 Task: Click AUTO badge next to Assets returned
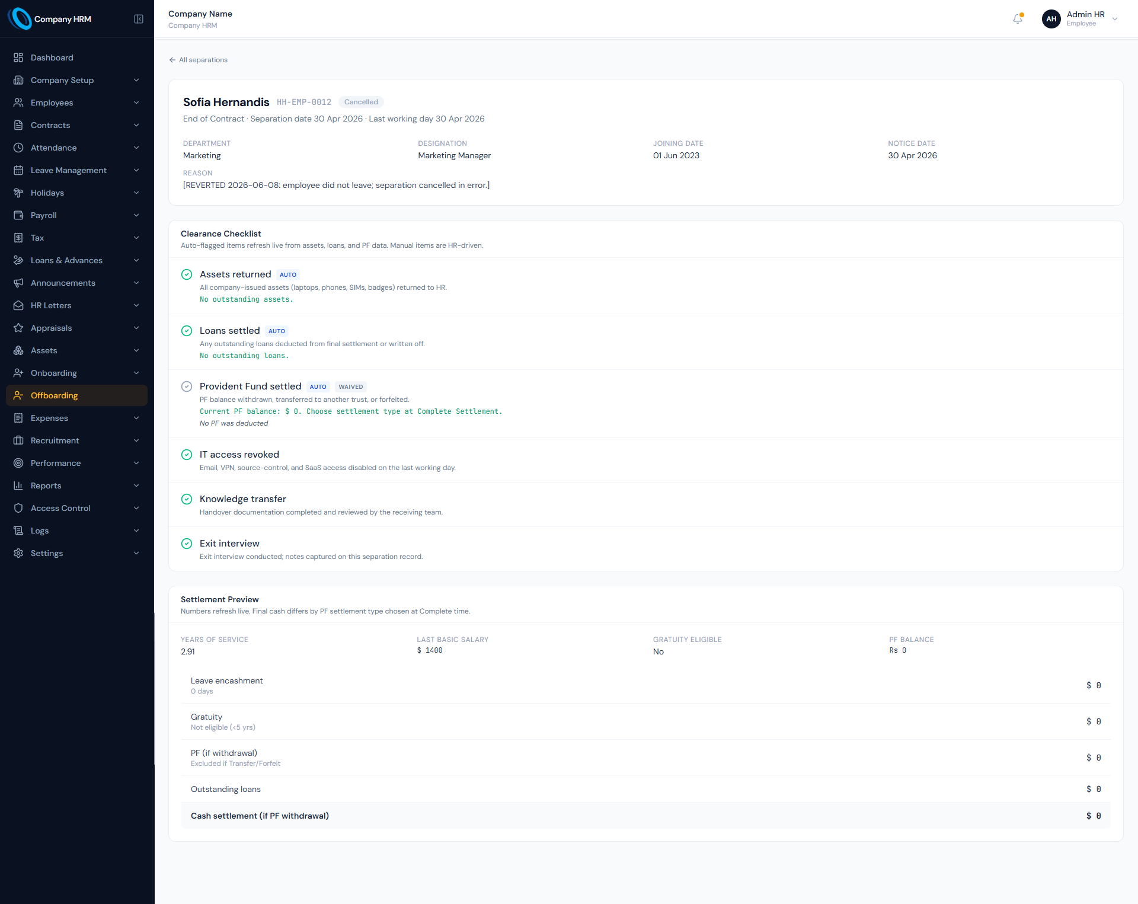(x=288, y=275)
